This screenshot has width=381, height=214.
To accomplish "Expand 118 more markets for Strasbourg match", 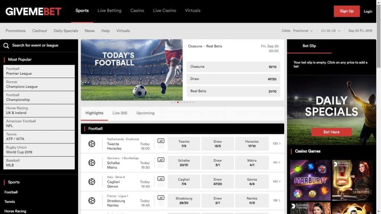I will click(276, 200).
